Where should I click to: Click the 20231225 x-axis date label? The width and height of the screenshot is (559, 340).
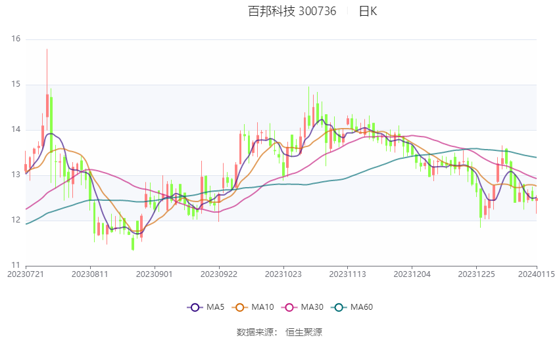click(x=477, y=274)
